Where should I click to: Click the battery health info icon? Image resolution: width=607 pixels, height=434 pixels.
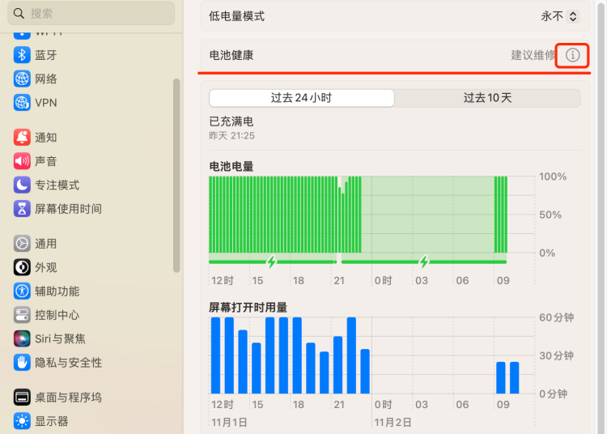pyautogui.click(x=573, y=55)
